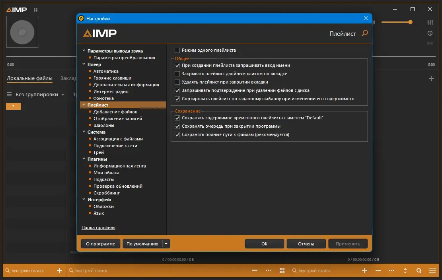Click the hamburger icon beside Без группировки
This screenshot has height=280, width=442.
point(9,94)
